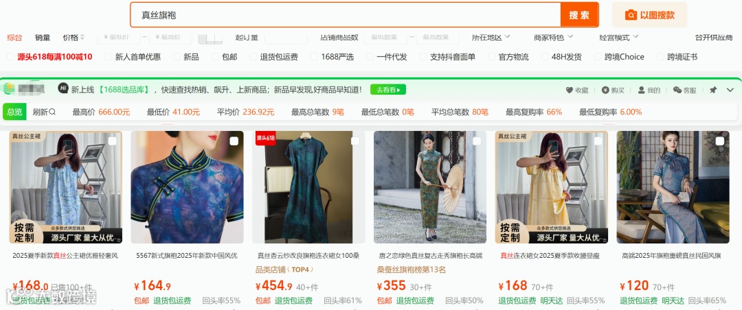Click the Hi assistant icon

point(63,88)
